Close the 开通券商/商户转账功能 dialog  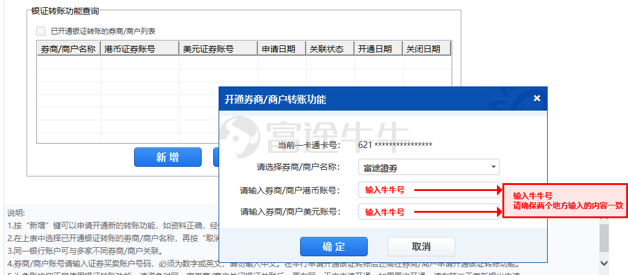pyautogui.click(x=537, y=99)
